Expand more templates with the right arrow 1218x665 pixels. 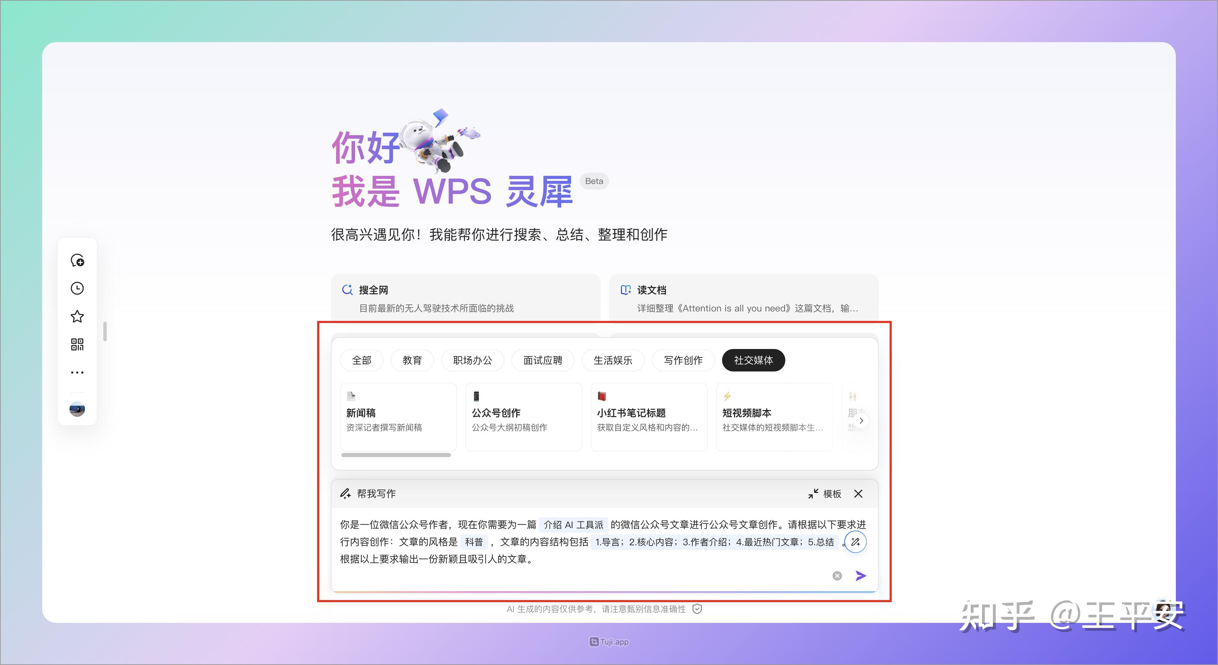pyautogui.click(x=862, y=420)
